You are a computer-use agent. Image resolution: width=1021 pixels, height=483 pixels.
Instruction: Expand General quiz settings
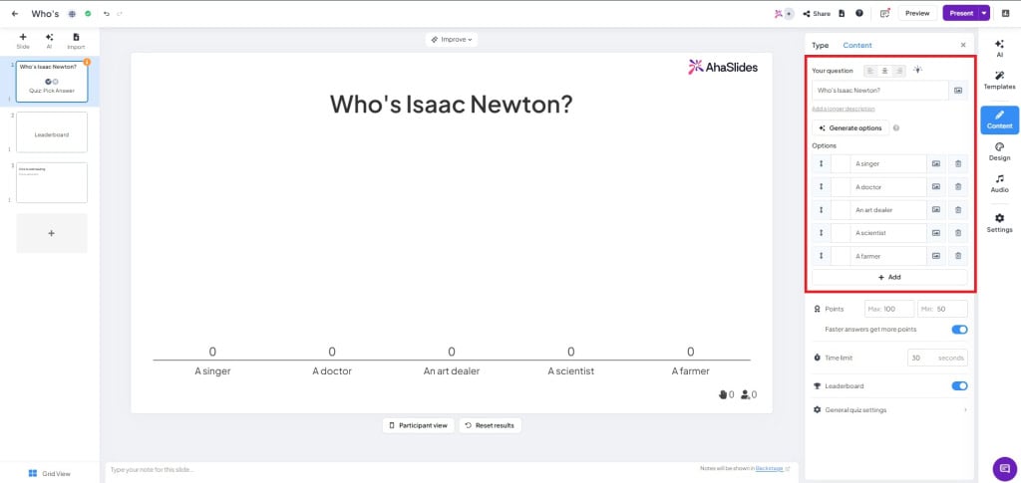click(889, 409)
